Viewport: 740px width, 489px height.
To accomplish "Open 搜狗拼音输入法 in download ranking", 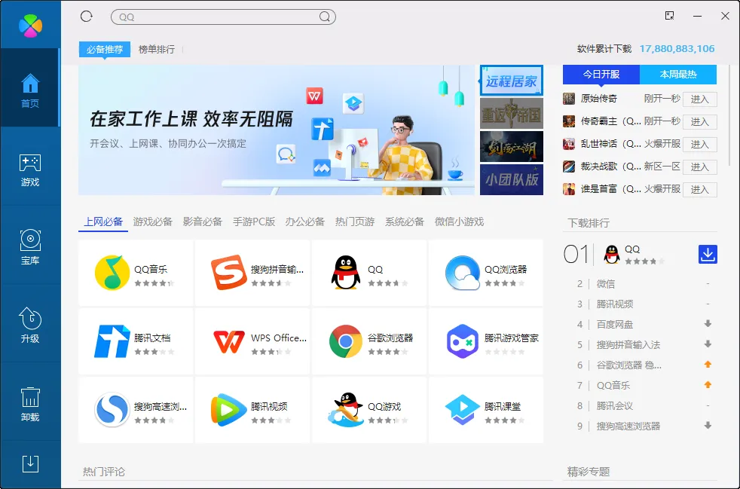I will [x=628, y=344].
